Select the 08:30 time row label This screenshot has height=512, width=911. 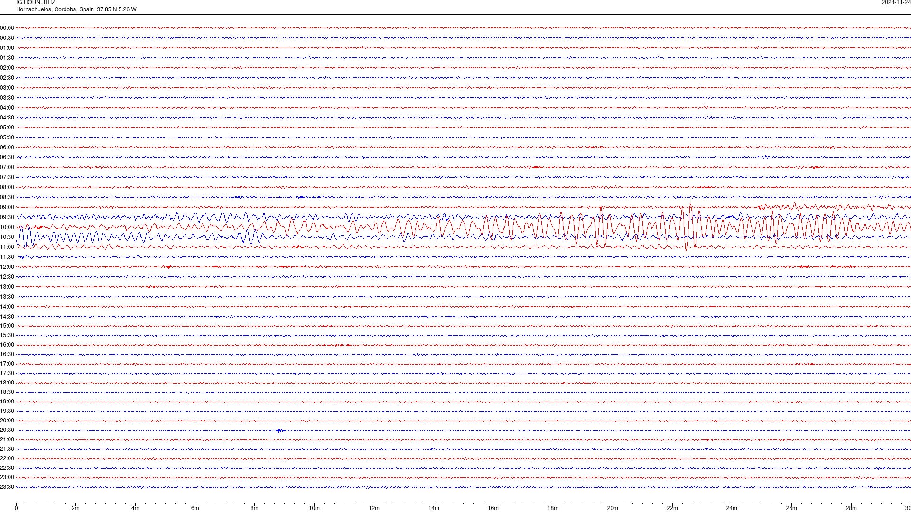click(x=7, y=197)
